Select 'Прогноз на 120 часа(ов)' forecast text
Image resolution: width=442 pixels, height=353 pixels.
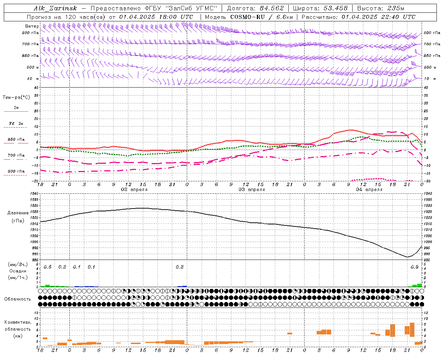pyautogui.click(x=66, y=17)
